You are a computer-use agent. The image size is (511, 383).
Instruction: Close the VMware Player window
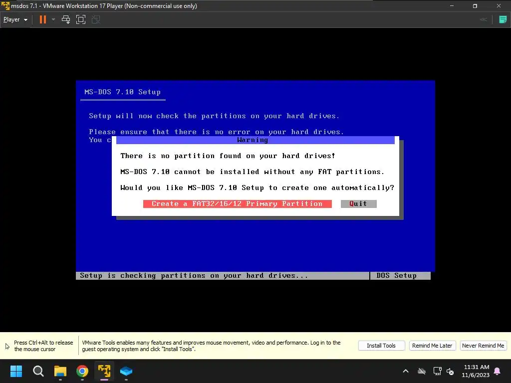[x=499, y=6]
